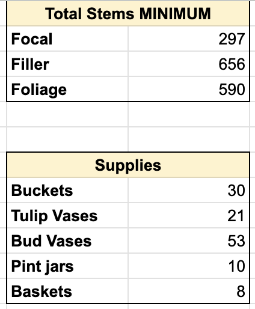This screenshot has height=309, width=255.
Task: Click the Supplies header cell
Action: (x=128, y=165)
